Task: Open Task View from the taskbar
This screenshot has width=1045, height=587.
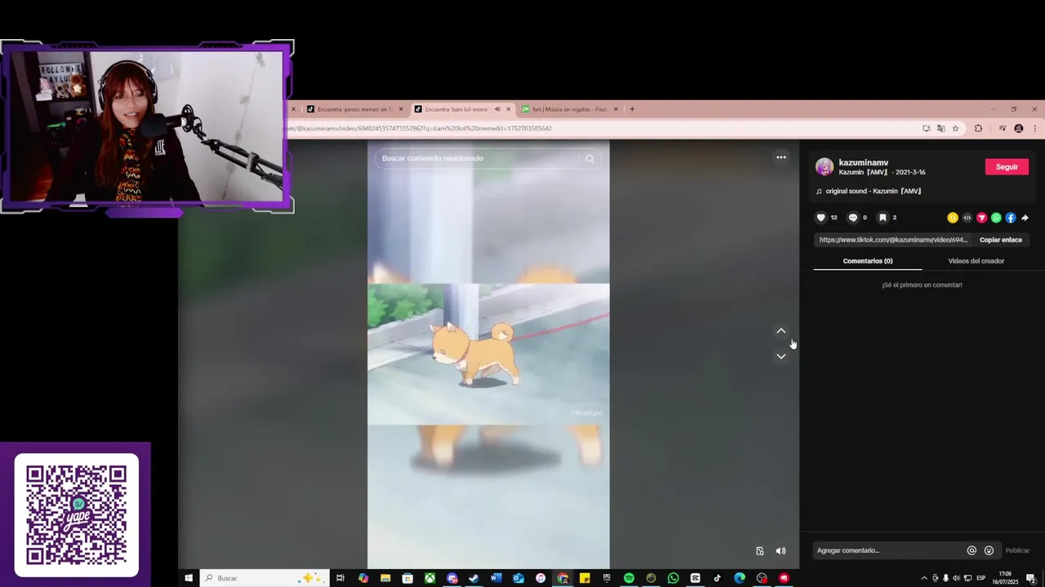Action: [x=340, y=578]
